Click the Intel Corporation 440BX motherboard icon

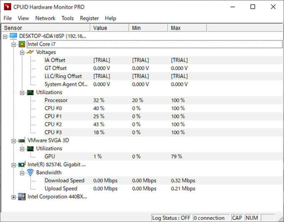click(22, 197)
